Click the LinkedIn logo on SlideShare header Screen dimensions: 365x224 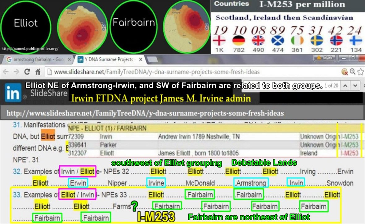click(x=13, y=93)
